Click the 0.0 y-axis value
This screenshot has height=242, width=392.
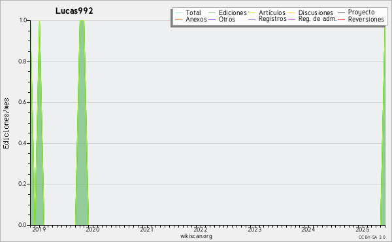[23, 225]
